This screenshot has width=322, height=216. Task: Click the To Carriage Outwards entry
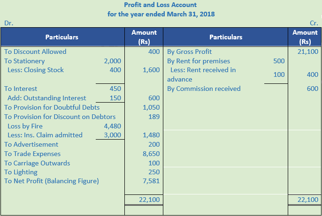[x=37, y=163]
